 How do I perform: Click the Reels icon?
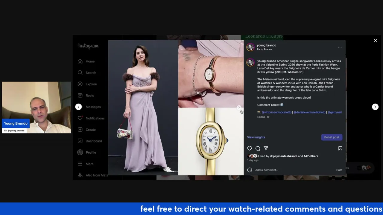pyautogui.click(x=80, y=95)
